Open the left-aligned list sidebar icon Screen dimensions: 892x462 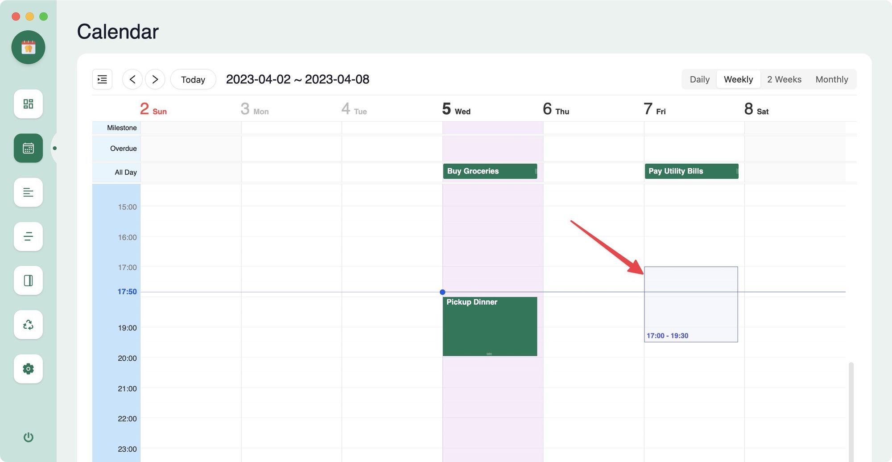[x=28, y=192]
